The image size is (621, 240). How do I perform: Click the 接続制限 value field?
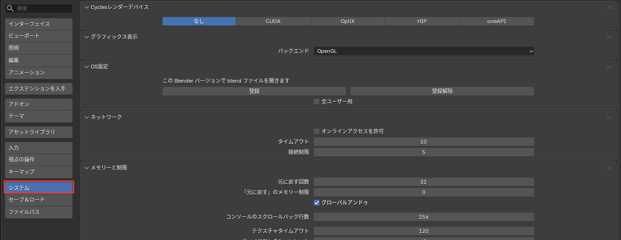click(424, 152)
